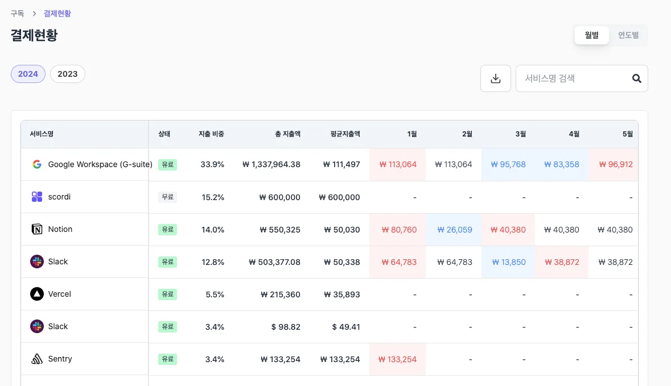
Task: Click the Vercel triangle logo icon
Action: pos(37,294)
